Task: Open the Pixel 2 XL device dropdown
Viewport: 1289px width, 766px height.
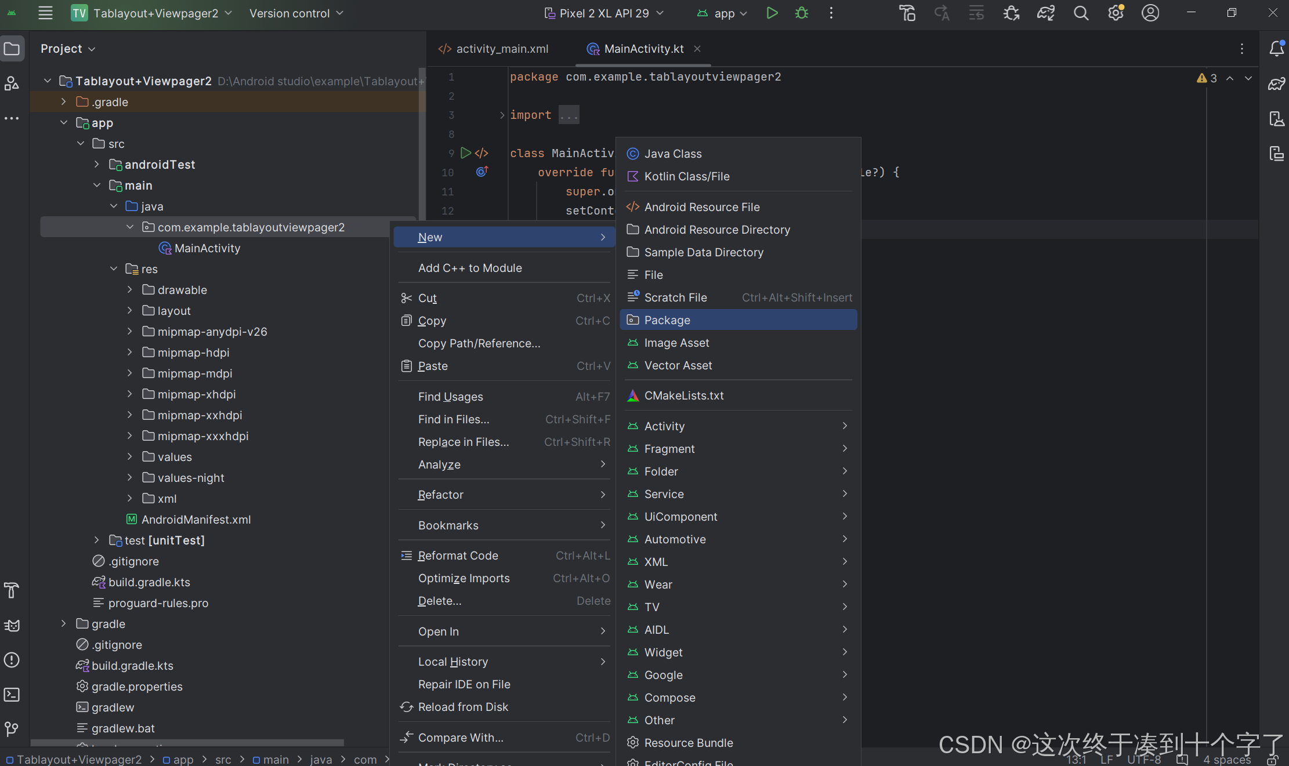Action: (x=603, y=13)
